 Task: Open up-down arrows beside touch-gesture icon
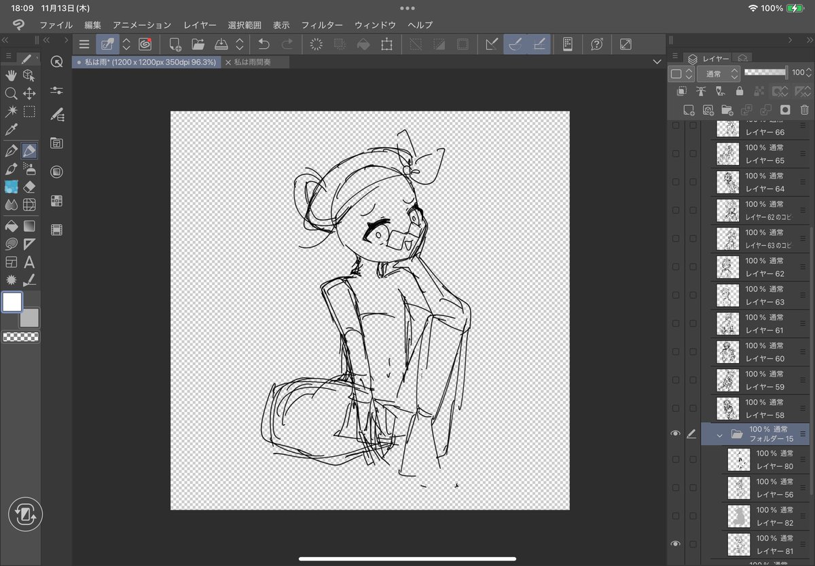tap(126, 44)
